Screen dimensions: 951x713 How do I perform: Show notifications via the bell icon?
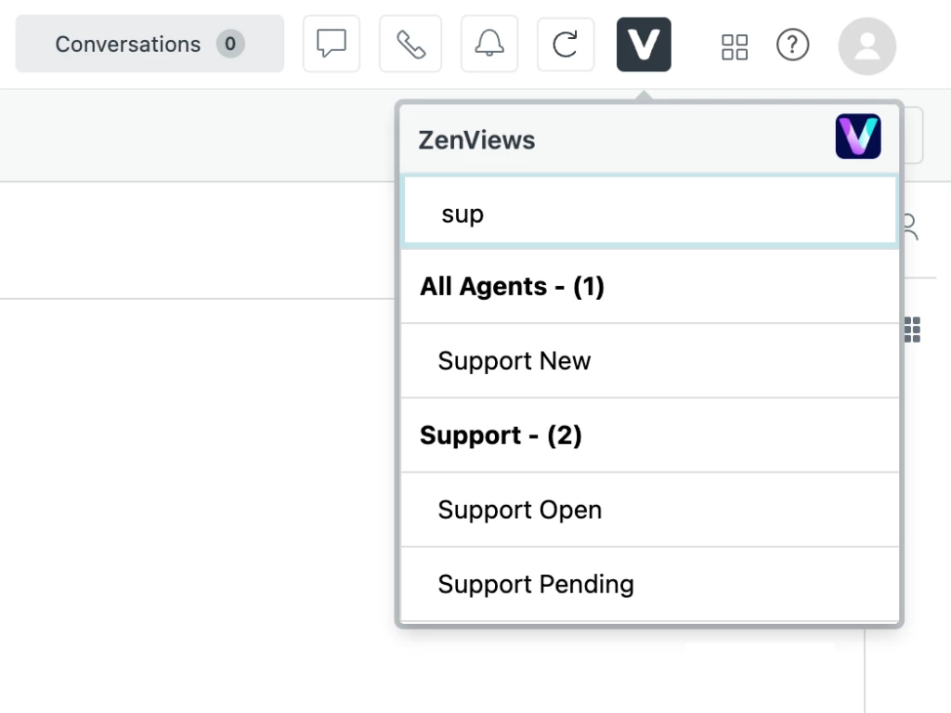[489, 44]
